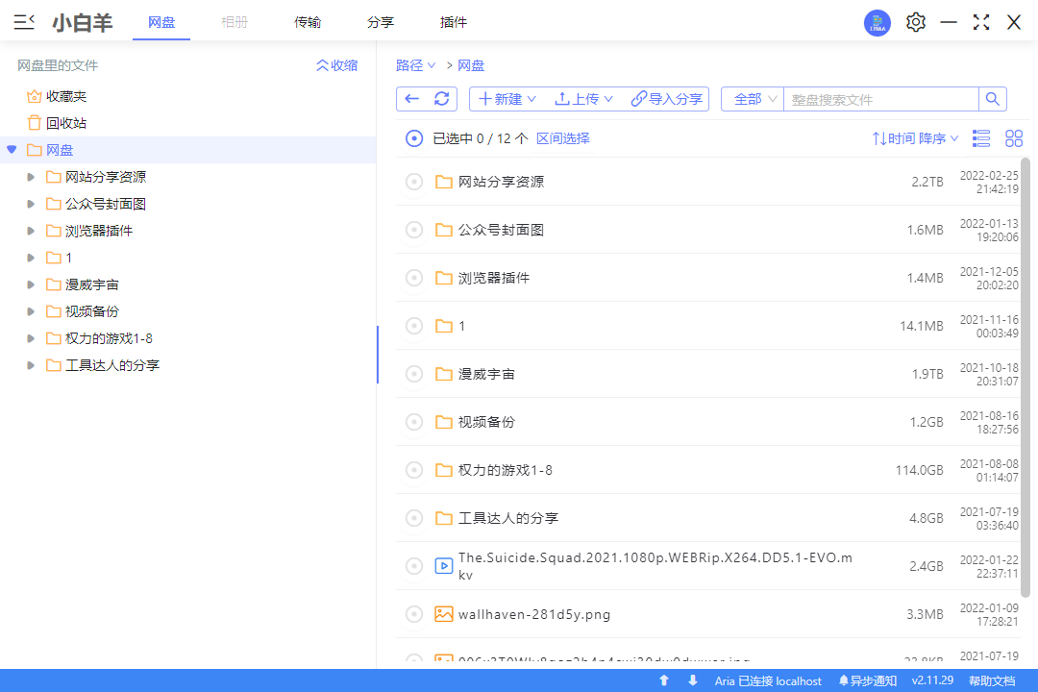Click the user avatar icon
The image size is (1038, 692).
[x=877, y=23]
